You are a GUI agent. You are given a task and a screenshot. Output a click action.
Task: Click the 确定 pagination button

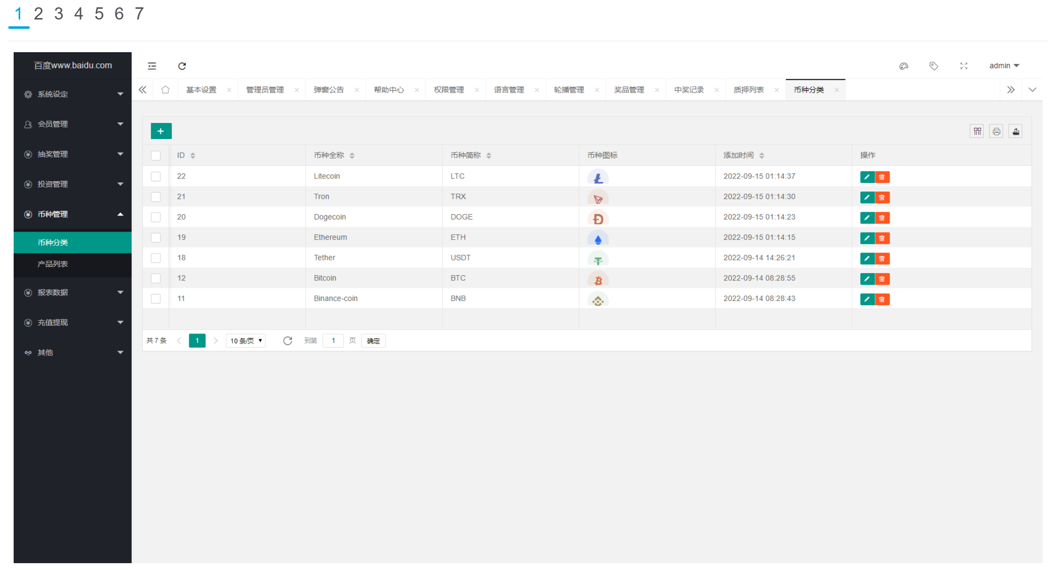tap(373, 341)
